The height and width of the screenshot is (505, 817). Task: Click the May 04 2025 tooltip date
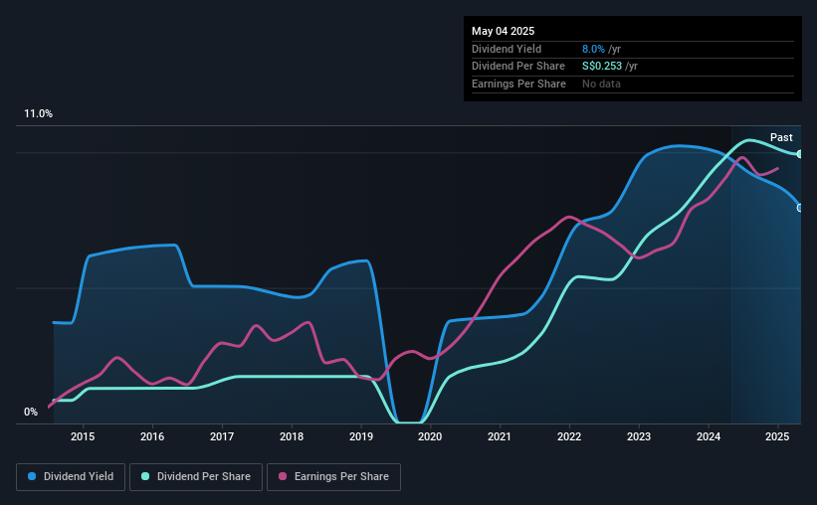503,31
